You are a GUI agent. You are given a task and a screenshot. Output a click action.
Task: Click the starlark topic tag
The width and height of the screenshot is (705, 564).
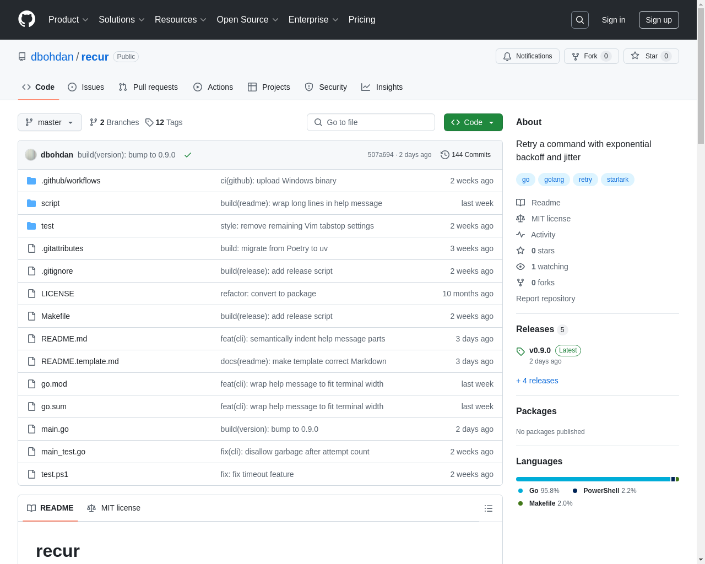[x=617, y=180]
